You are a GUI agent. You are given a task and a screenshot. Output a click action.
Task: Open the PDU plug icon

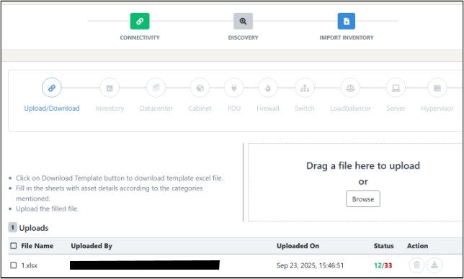click(233, 88)
